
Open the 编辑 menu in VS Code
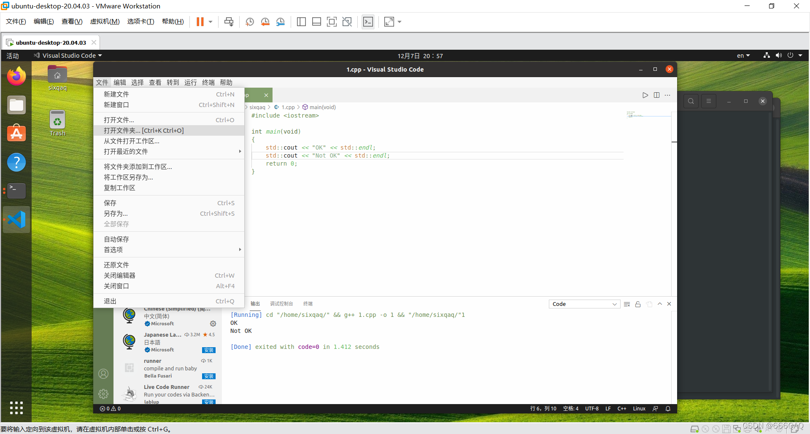(120, 83)
